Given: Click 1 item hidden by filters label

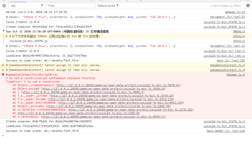Looking at the screenshot, I should pyautogui.click(x=226, y=6).
